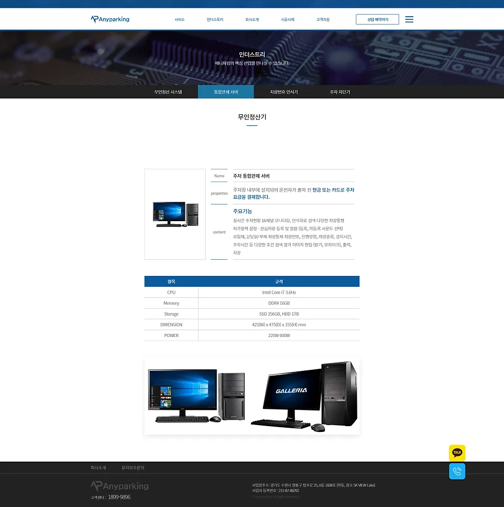
Task: Open the 서비스 navigation menu
Action: (179, 20)
